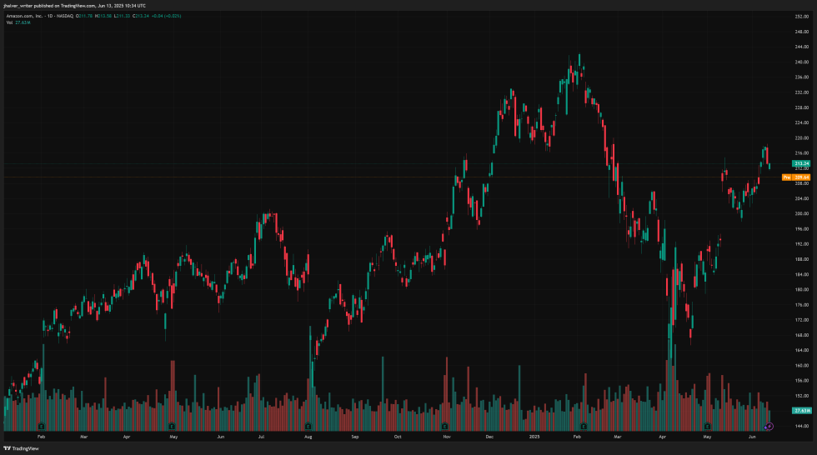Click the earnings marker near November
The image size is (817, 455).
coord(447,426)
